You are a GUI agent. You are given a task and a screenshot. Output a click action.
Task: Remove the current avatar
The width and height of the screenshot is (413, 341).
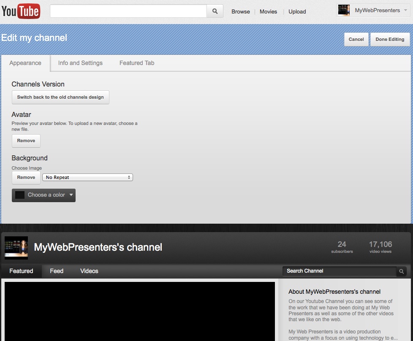pos(26,141)
